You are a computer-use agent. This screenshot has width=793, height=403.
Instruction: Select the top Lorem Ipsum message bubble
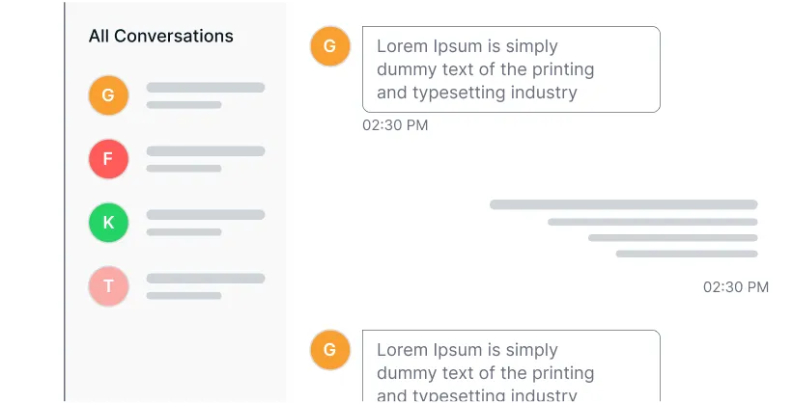pos(511,69)
